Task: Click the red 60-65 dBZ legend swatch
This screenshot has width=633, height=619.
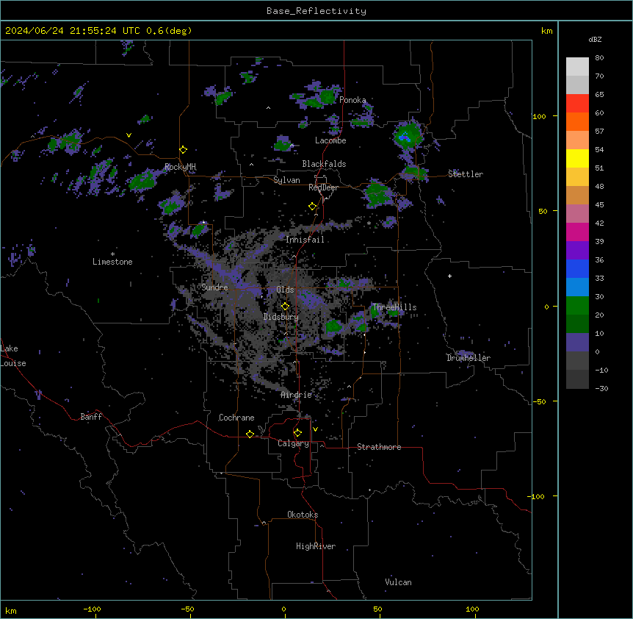Action: (577, 104)
